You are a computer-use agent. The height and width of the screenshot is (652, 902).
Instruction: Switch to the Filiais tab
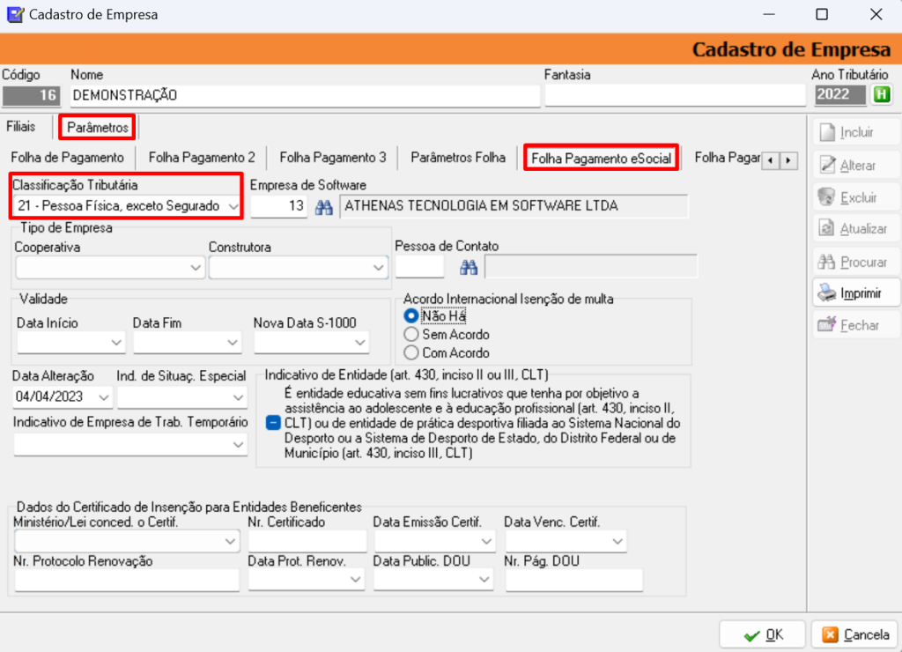click(x=21, y=127)
